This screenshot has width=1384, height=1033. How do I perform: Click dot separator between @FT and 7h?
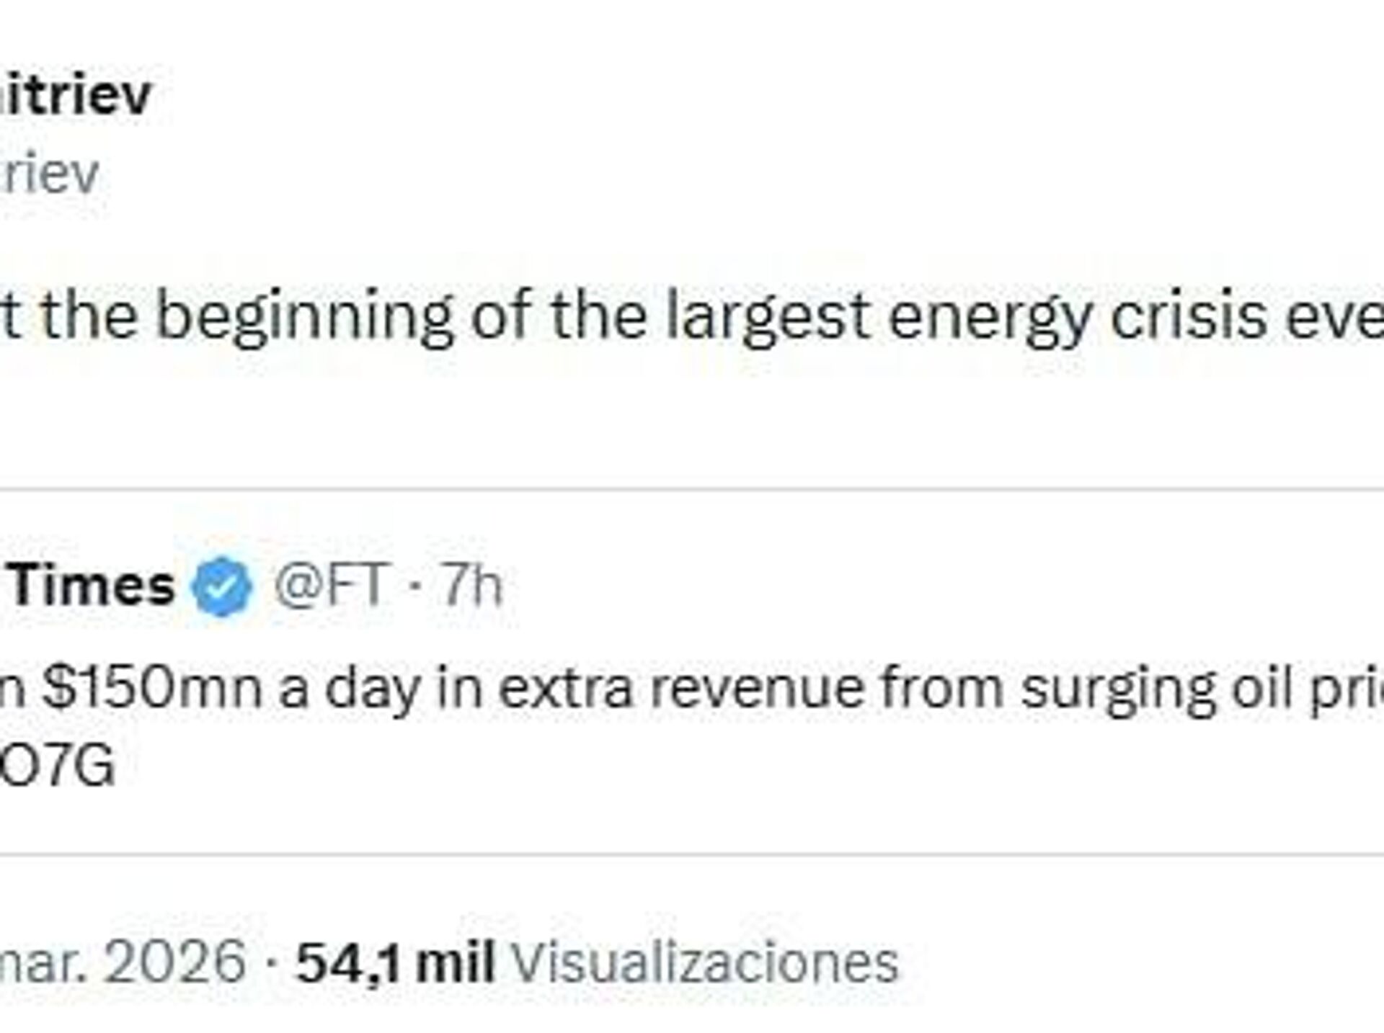coord(414,586)
